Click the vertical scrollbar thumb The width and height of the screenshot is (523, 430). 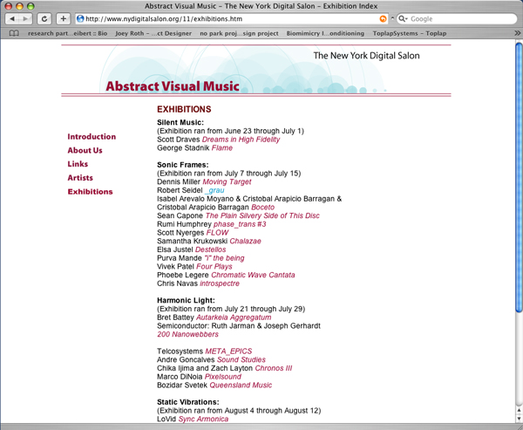(x=519, y=178)
